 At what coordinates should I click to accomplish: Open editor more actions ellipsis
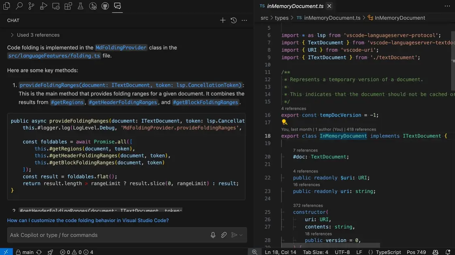point(447,6)
